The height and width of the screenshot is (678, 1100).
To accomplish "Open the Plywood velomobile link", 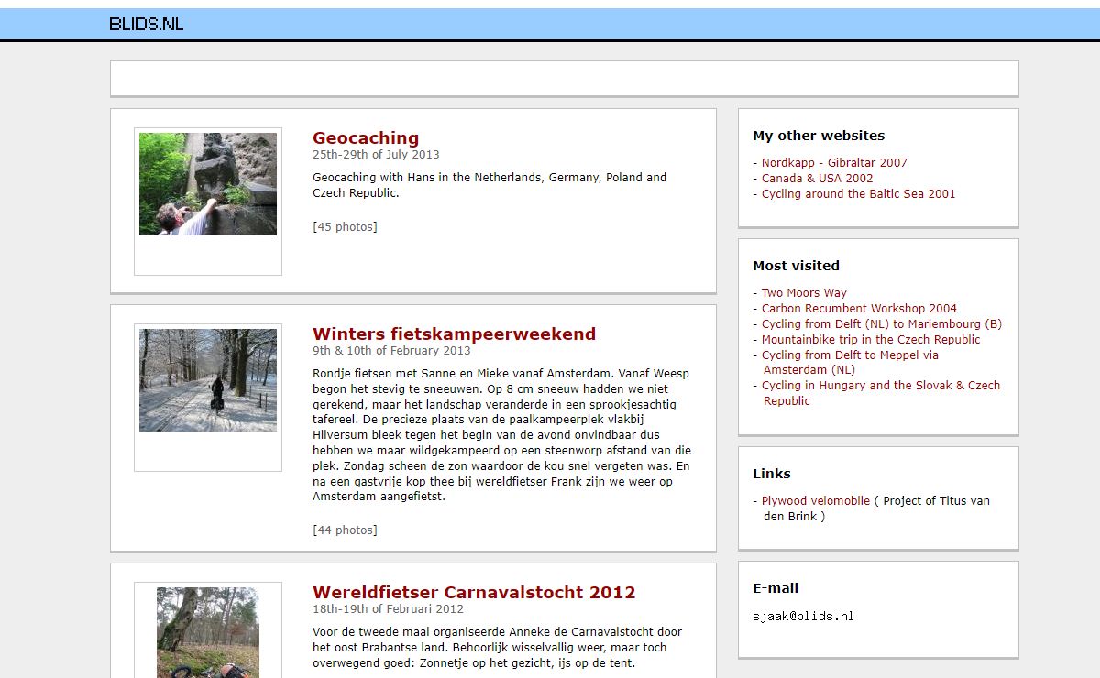I will (x=816, y=501).
